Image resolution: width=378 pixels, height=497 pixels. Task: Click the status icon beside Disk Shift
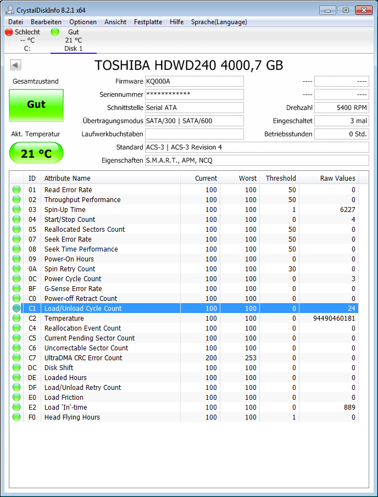(16, 368)
